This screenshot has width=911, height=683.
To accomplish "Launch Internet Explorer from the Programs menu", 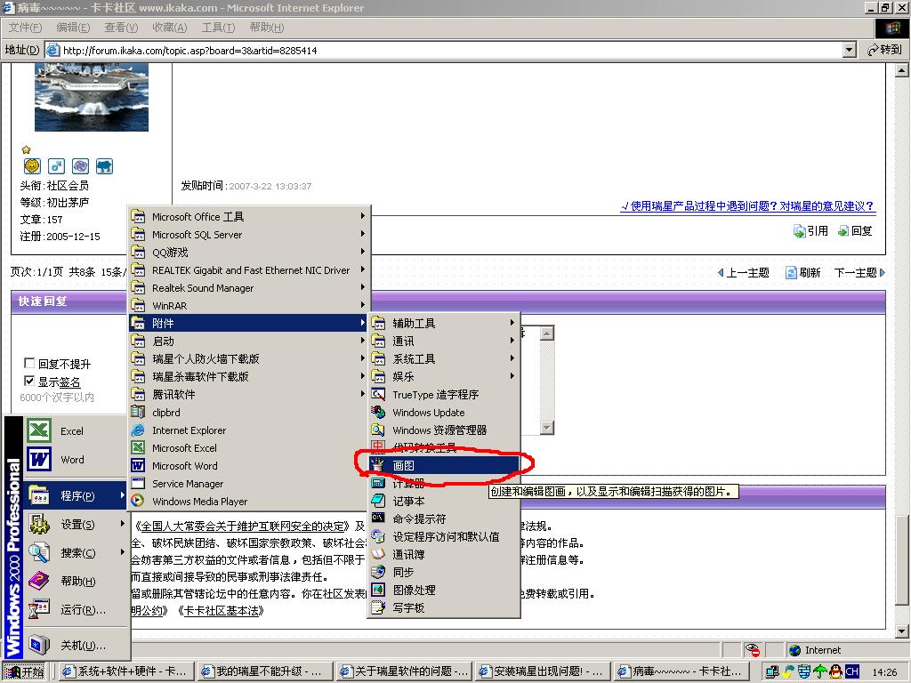I will [x=249, y=430].
